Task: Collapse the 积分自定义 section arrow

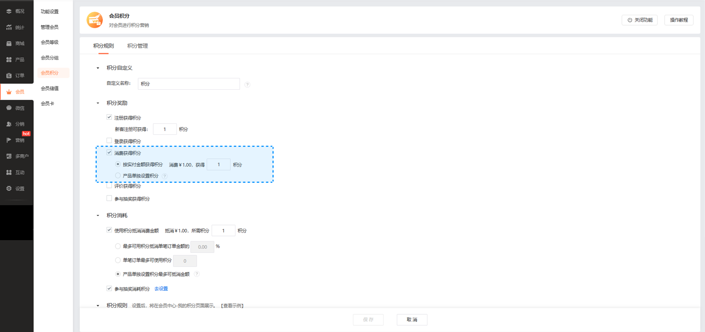Action: (x=98, y=68)
